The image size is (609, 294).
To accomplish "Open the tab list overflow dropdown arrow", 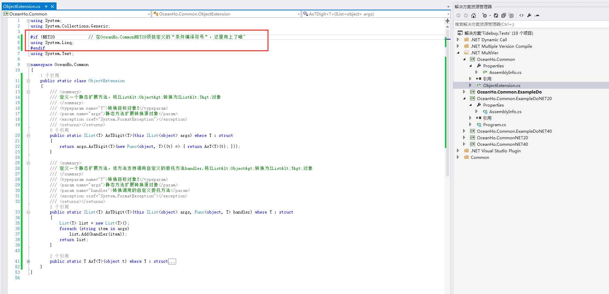I will click(448, 7).
